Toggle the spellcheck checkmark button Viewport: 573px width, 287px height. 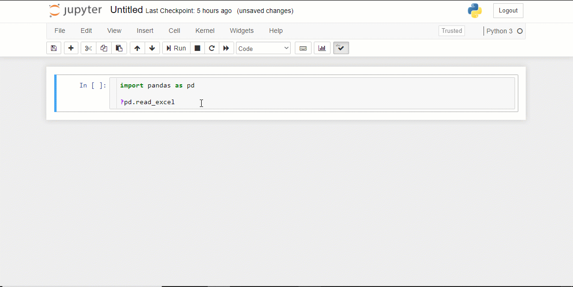[341, 48]
